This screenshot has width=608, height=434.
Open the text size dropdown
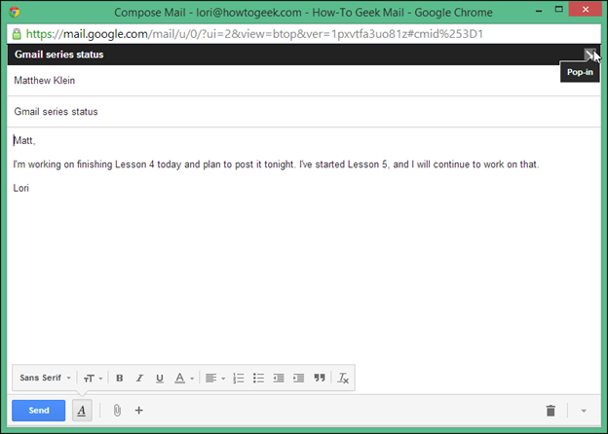click(x=94, y=379)
